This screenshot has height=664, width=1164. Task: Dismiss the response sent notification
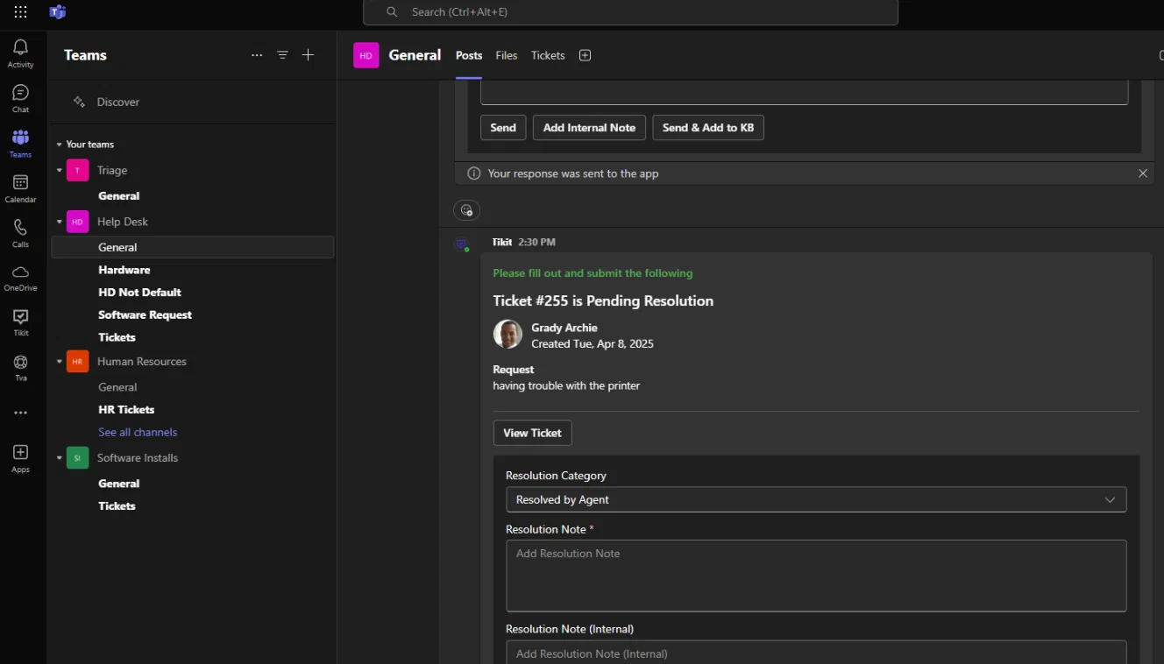(x=1143, y=173)
